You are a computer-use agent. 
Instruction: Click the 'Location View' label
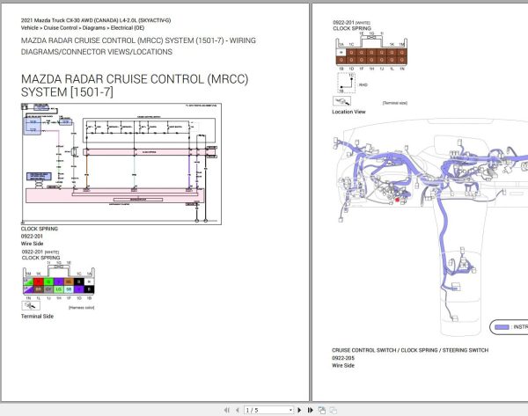coord(348,112)
